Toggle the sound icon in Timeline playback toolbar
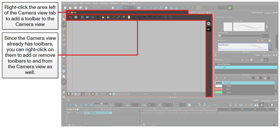 86,105
